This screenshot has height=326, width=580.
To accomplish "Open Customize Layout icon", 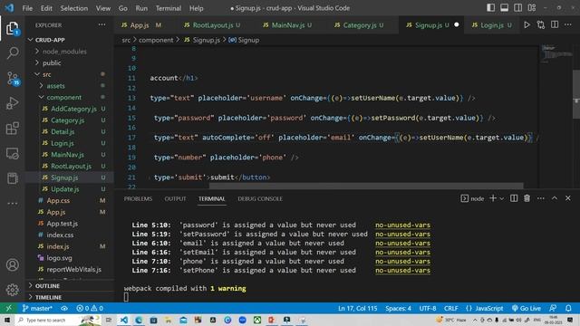I will point(532,8).
